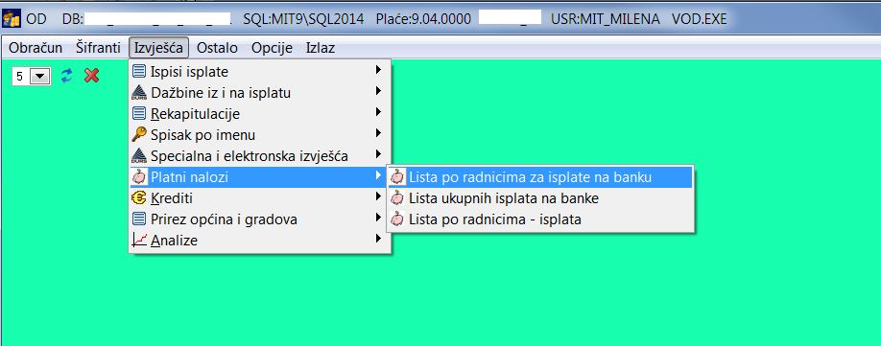This screenshot has height=346, width=881.
Task: Click the pyramid icon beside Specialna izvješća
Action: [139, 156]
